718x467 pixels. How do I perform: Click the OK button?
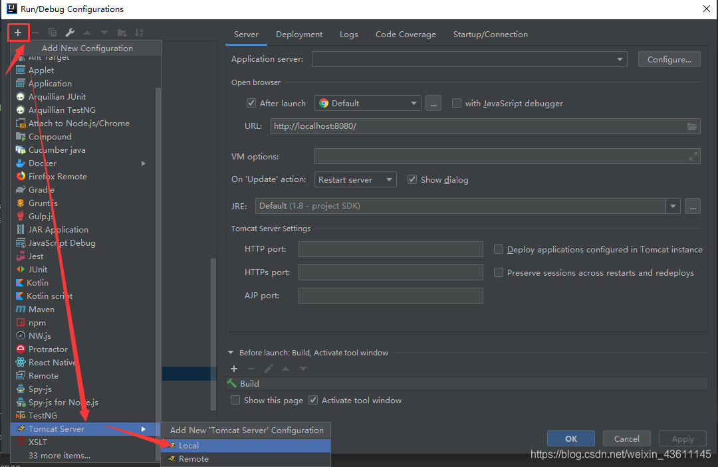(x=571, y=438)
